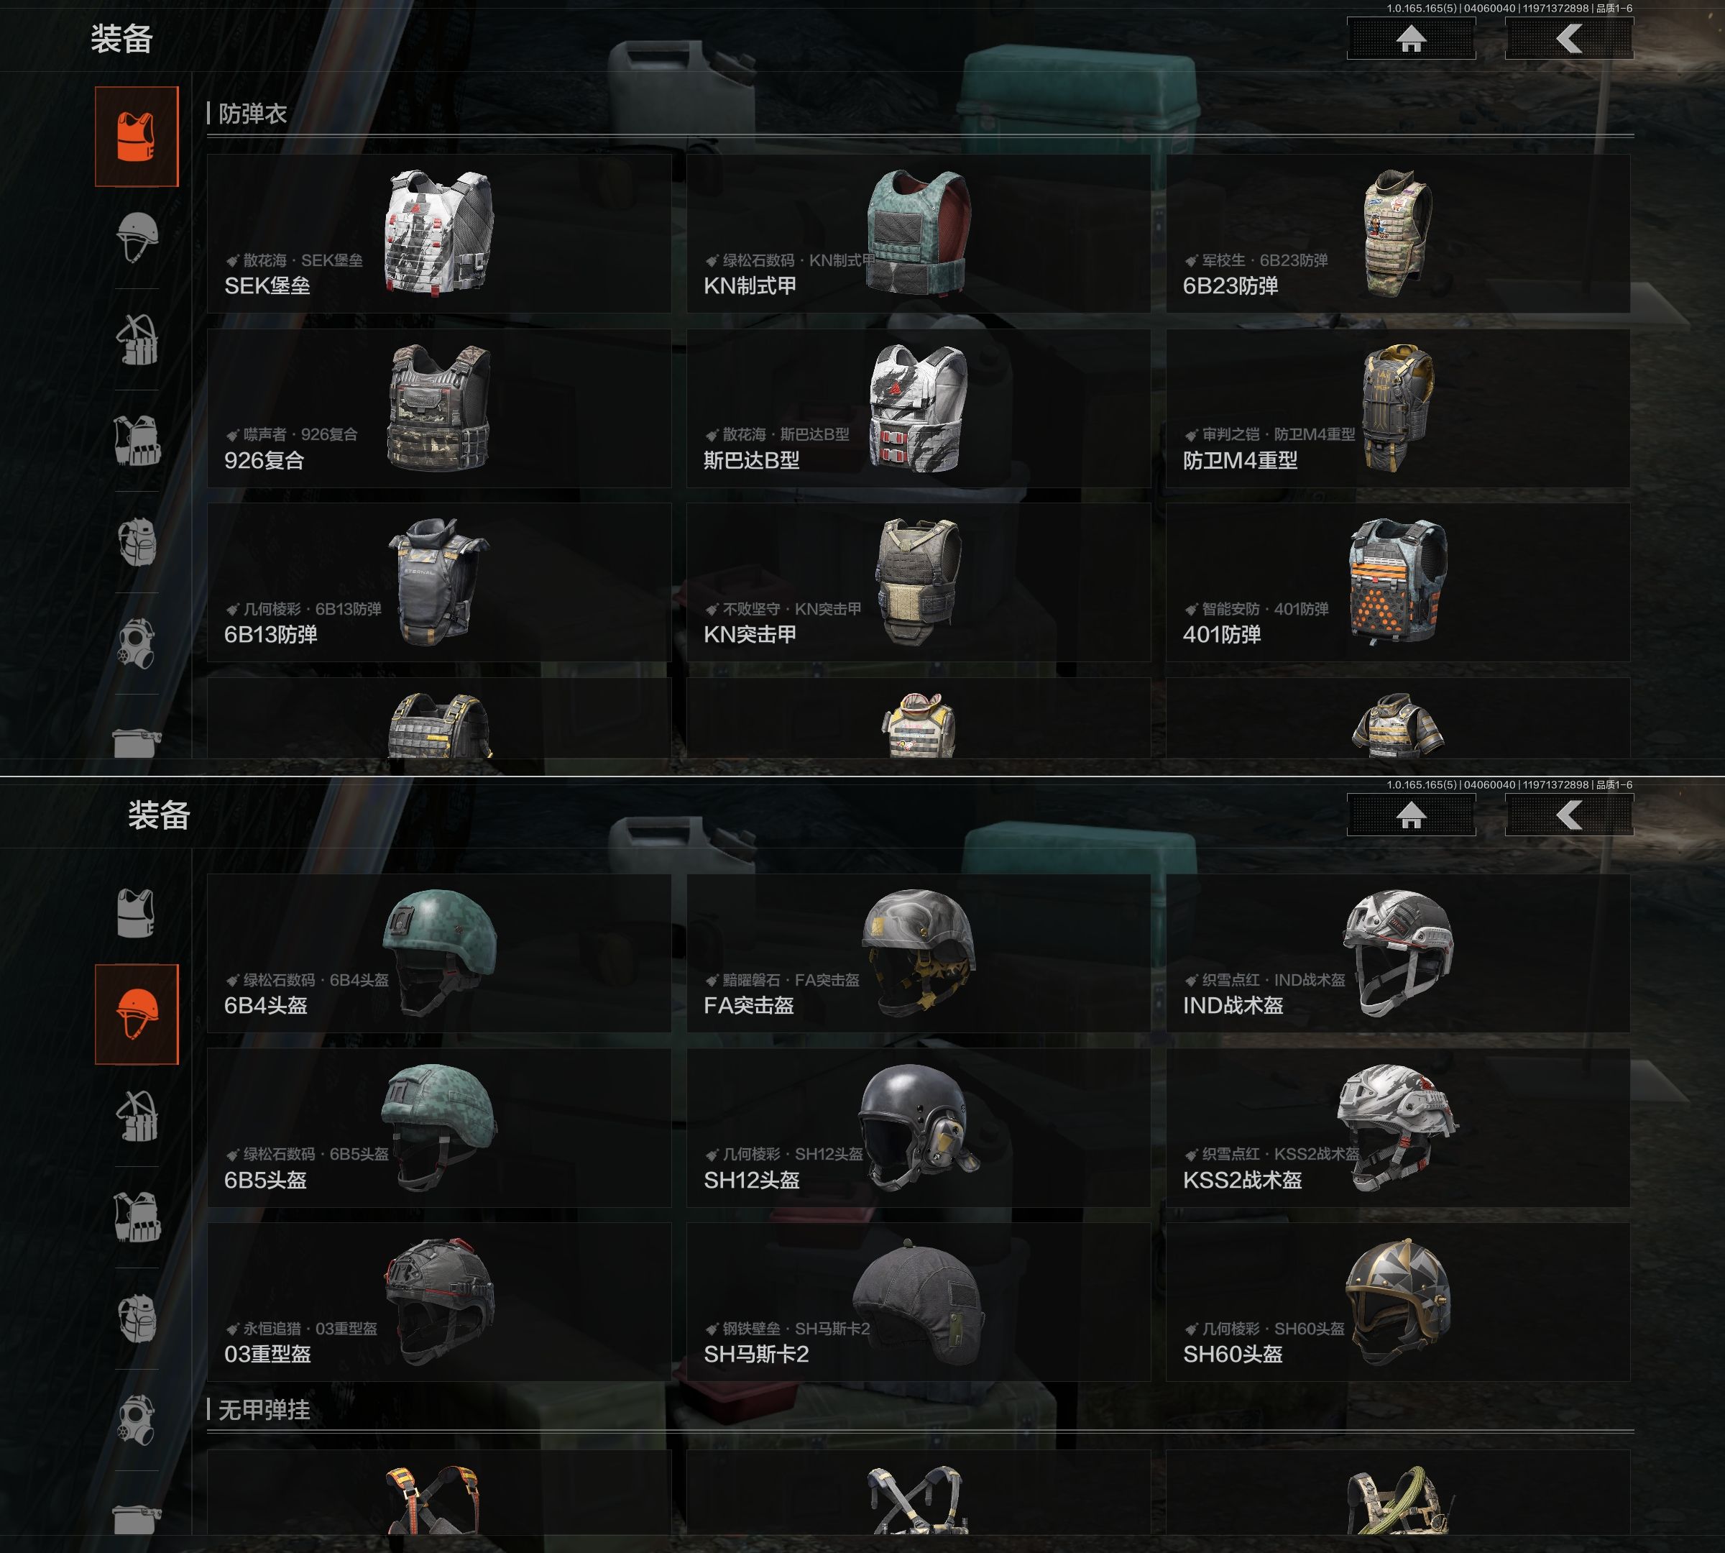1725x1553 pixels.
Task: Select the highlighted orange body armor category icon
Action: click(137, 137)
